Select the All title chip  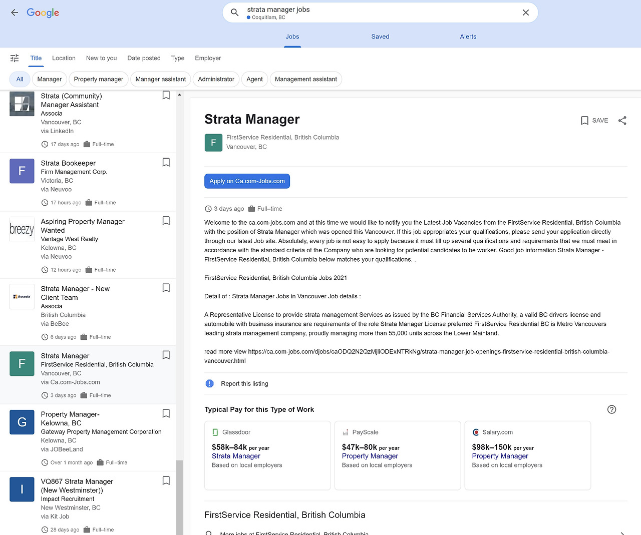point(20,79)
